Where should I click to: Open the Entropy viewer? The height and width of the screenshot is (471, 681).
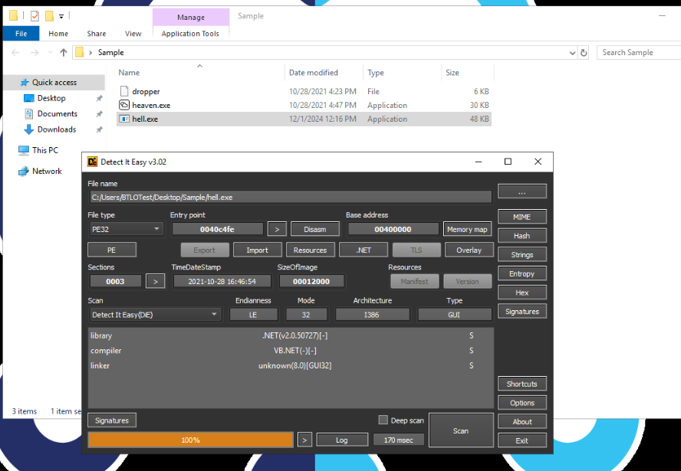522,273
